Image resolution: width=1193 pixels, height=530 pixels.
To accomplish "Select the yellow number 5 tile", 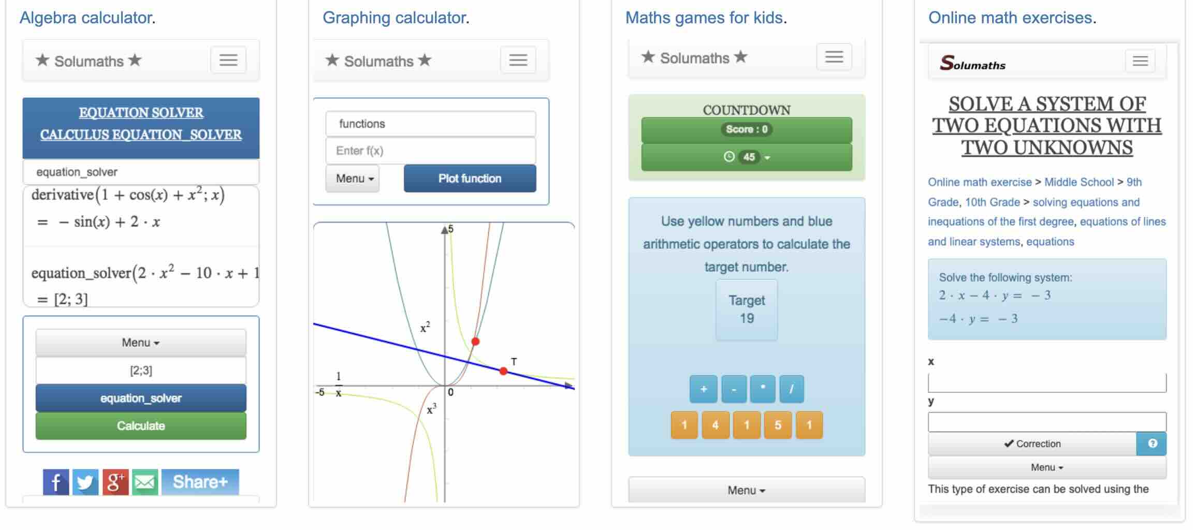I will [778, 424].
